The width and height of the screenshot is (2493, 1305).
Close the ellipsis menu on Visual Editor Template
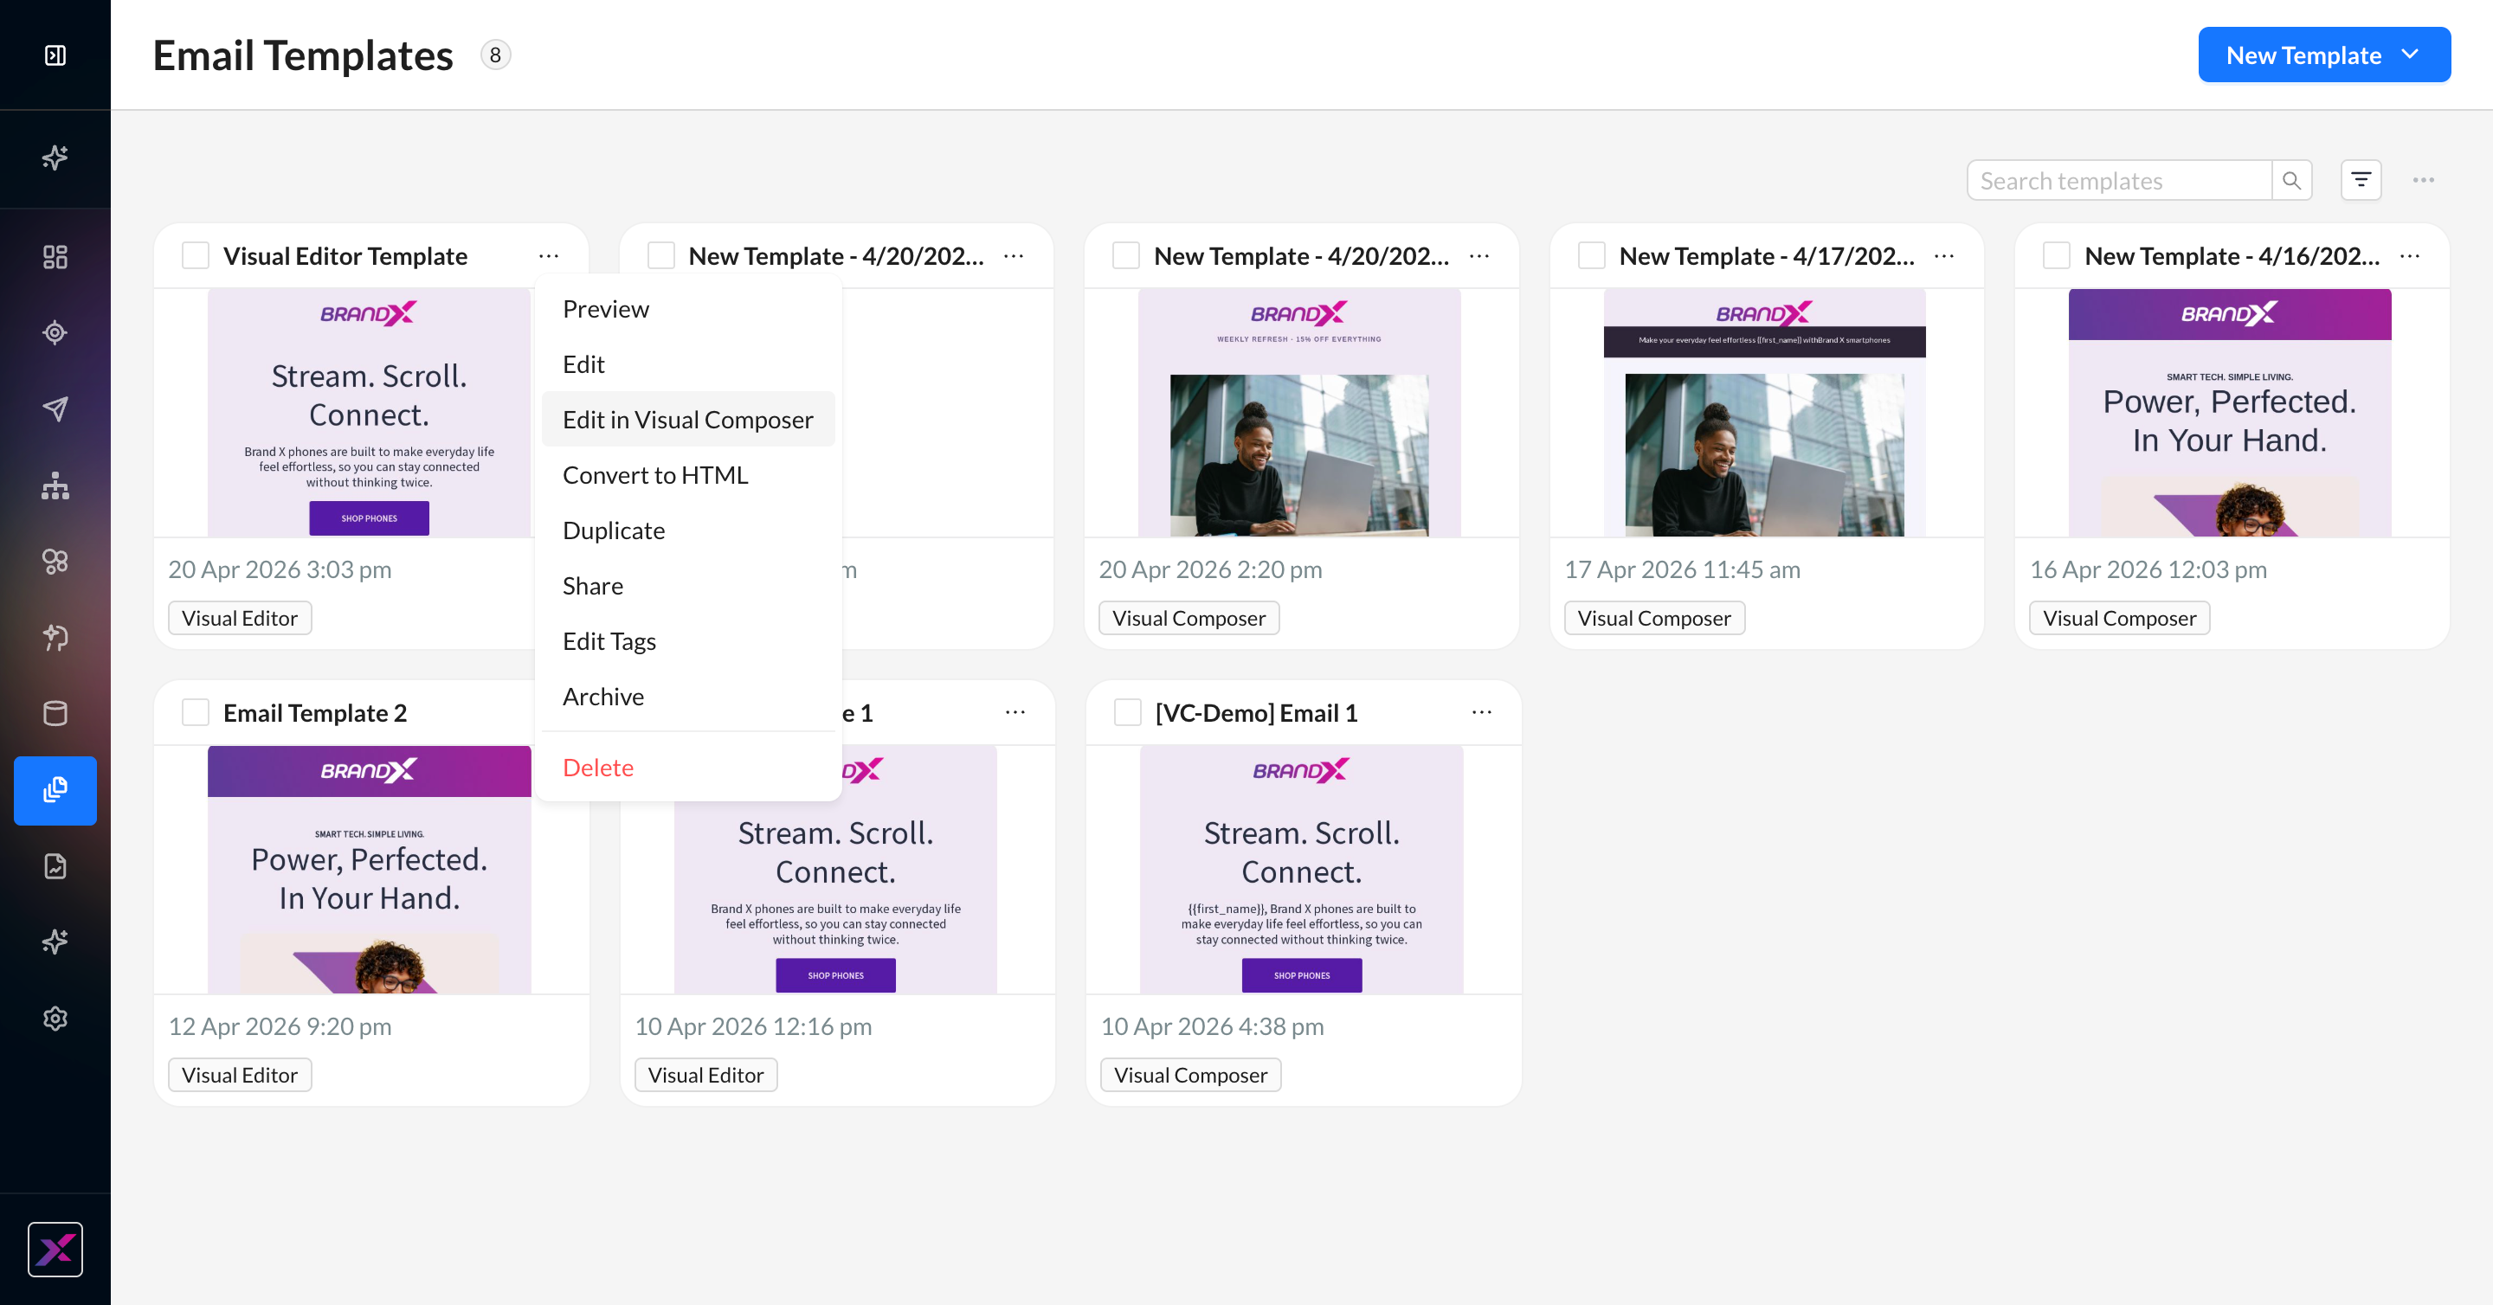[x=549, y=255]
